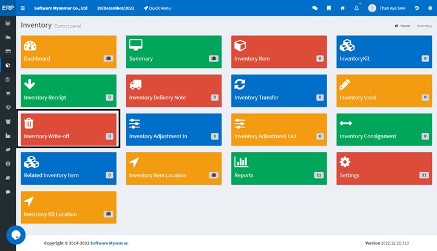Open the calculator icon in left sidebar

tap(8, 23)
